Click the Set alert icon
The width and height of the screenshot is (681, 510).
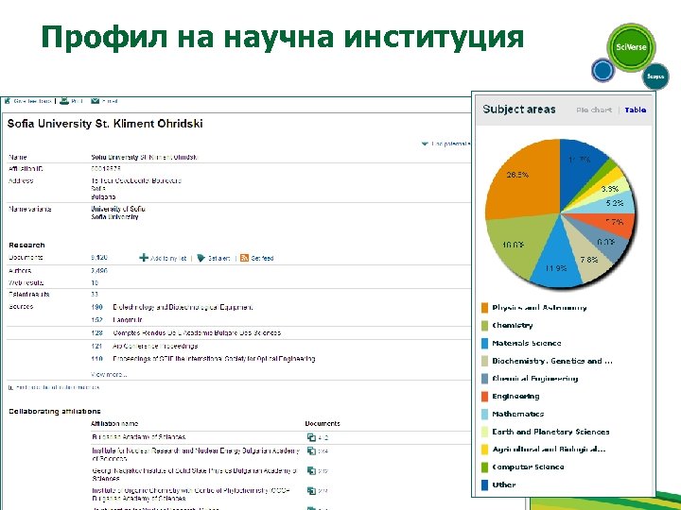coord(201,258)
